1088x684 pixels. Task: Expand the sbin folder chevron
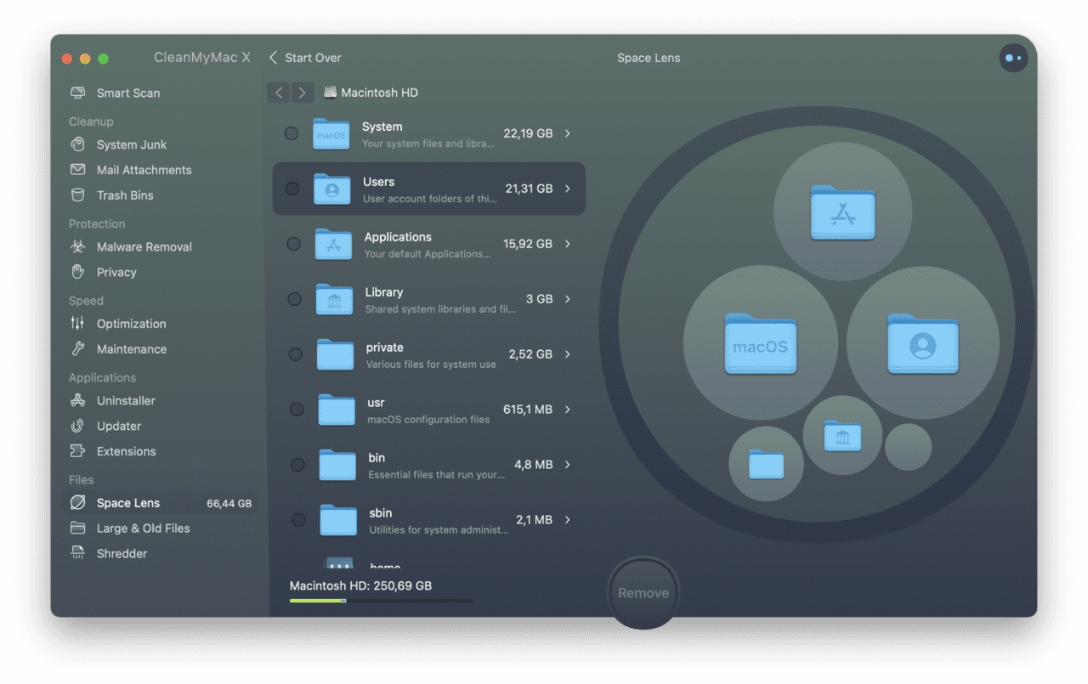point(568,520)
